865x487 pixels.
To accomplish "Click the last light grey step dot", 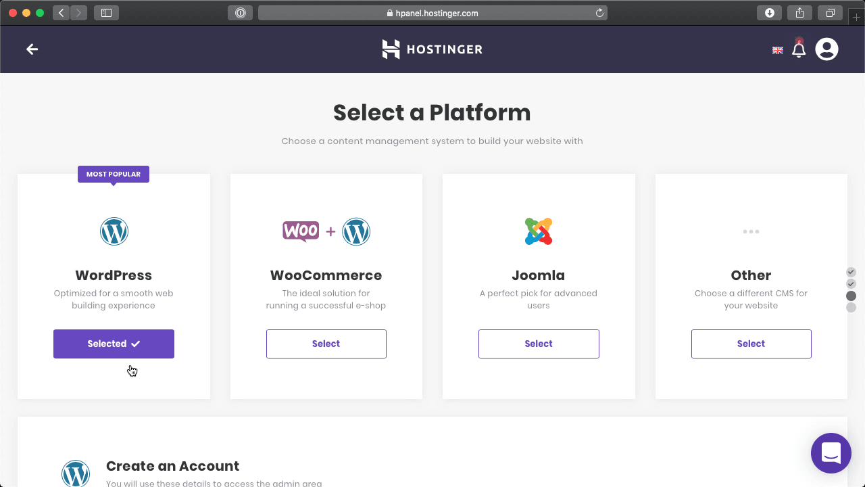I will [x=851, y=308].
